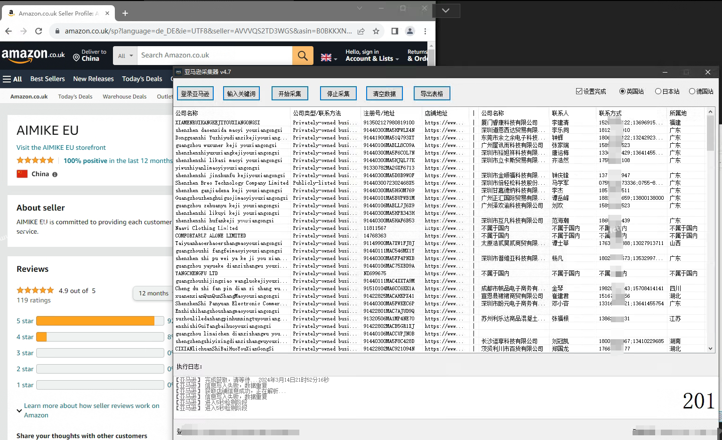Select row XIAMENRUIKANGKEJIYOUXIANGONGSI
Screen dimensions: 722x440
(440, 122)
